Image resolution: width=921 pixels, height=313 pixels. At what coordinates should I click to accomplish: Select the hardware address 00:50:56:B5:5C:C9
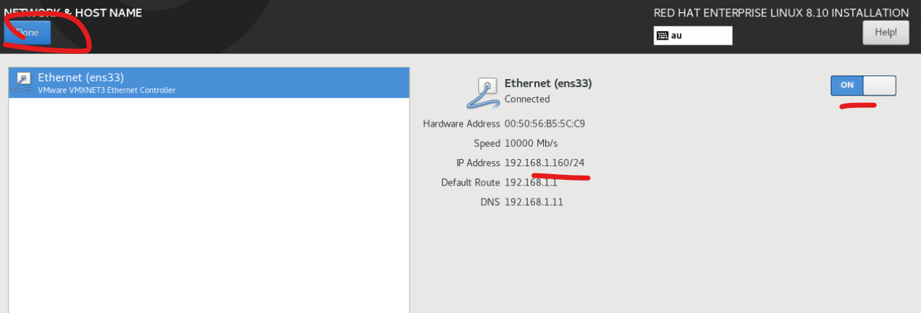click(x=545, y=124)
